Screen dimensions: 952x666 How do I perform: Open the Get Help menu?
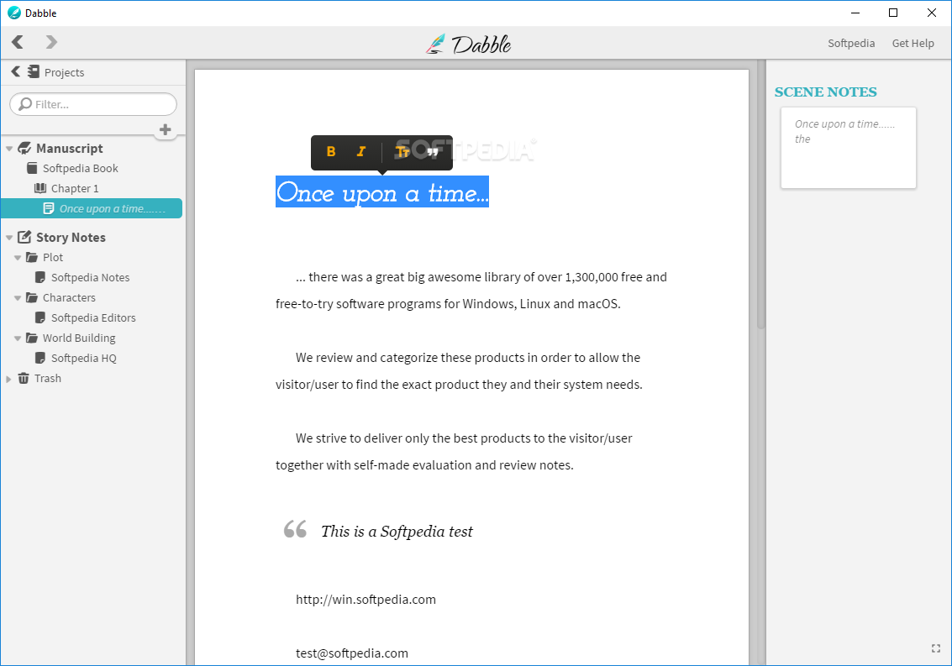[x=913, y=43]
